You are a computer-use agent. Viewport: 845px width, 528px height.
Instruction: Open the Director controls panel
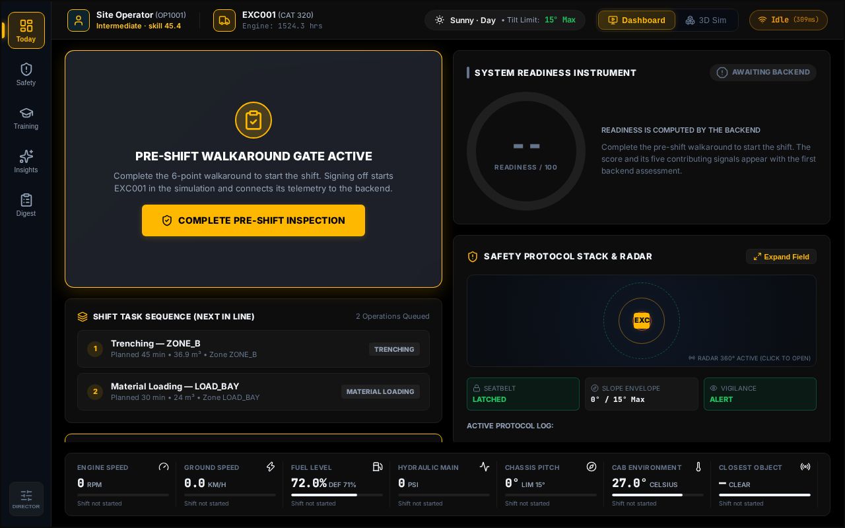(26, 499)
